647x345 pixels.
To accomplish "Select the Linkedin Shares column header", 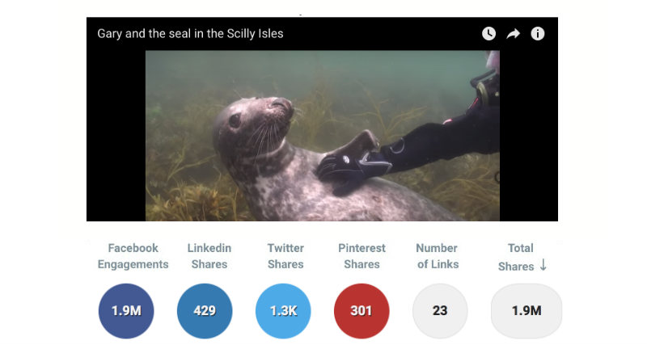I will click(209, 256).
